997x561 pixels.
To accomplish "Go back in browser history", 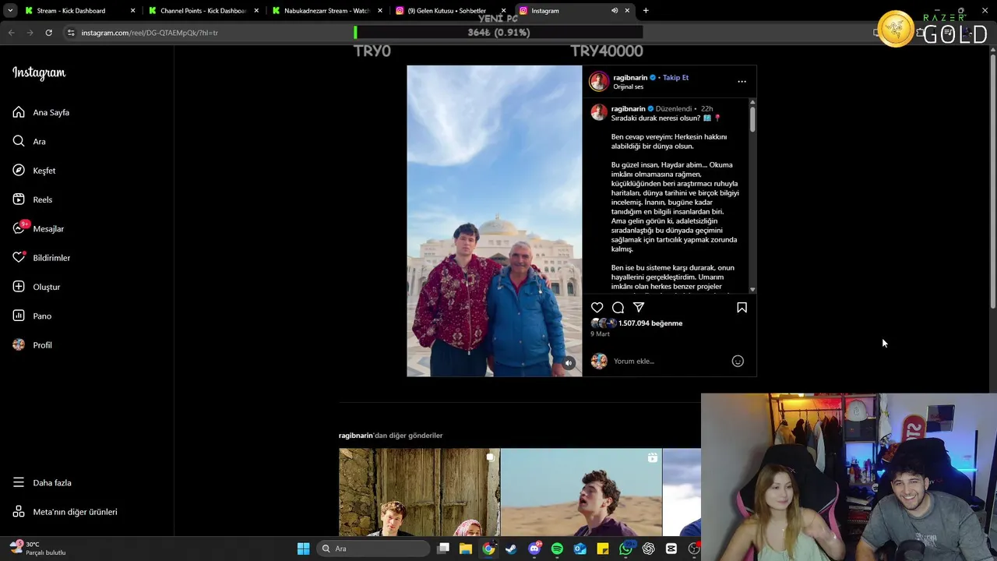I will coord(11,33).
